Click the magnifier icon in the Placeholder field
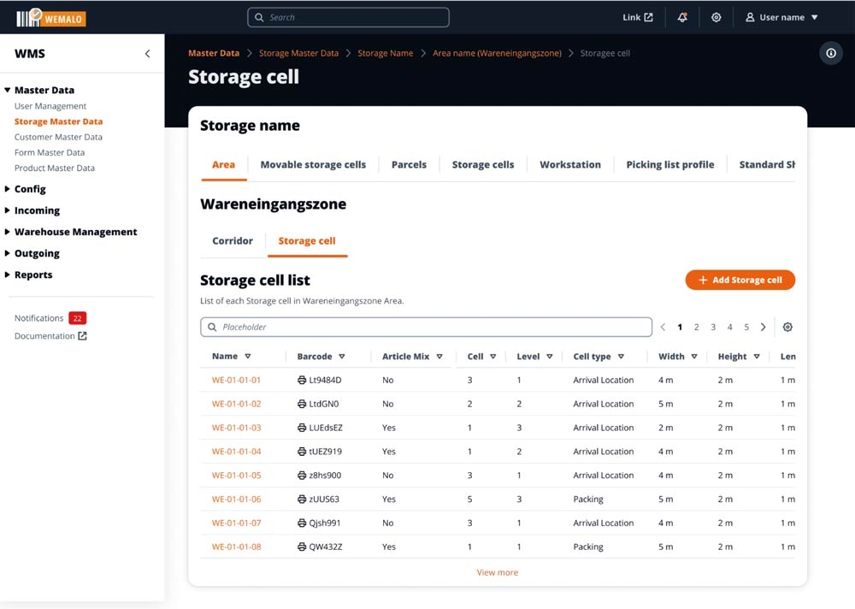The height and width of the screenshot is (609, 855). click(212, 327)
